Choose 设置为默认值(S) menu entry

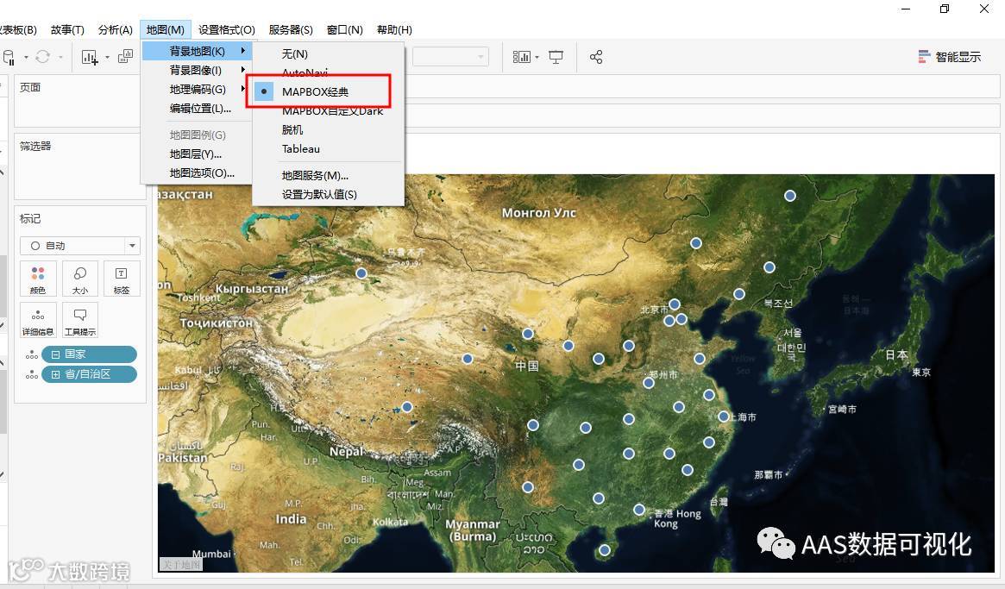click(x=328, y=194)
